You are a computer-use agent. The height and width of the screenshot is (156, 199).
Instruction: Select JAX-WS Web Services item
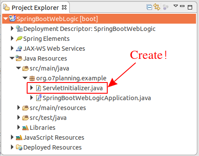click(x=54, y=49)
